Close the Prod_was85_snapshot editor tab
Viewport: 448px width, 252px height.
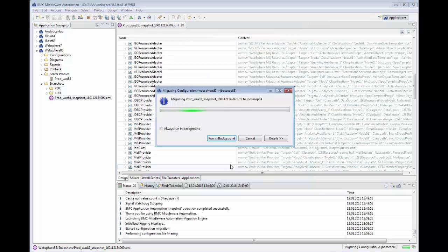point(182,25)
